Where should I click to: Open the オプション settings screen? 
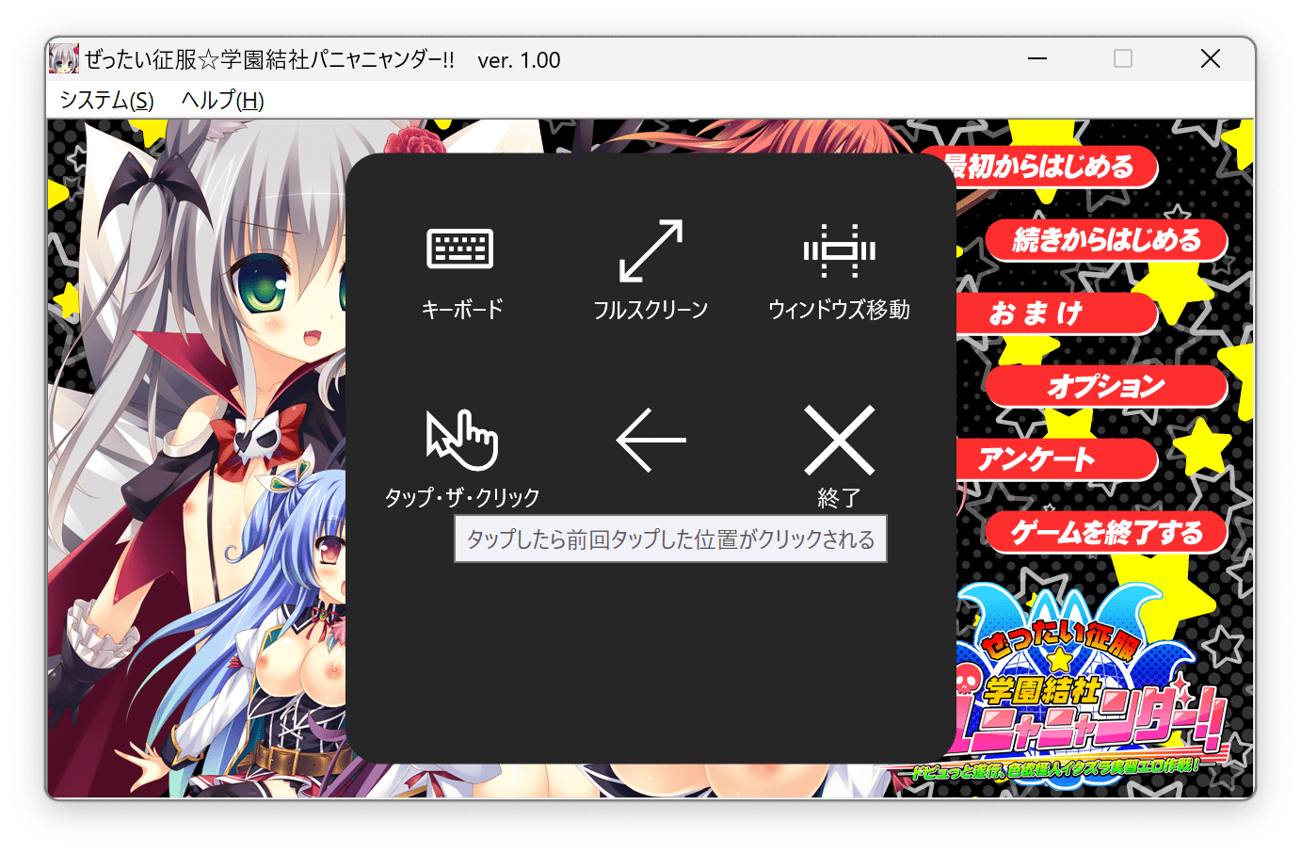[1106, 386]
